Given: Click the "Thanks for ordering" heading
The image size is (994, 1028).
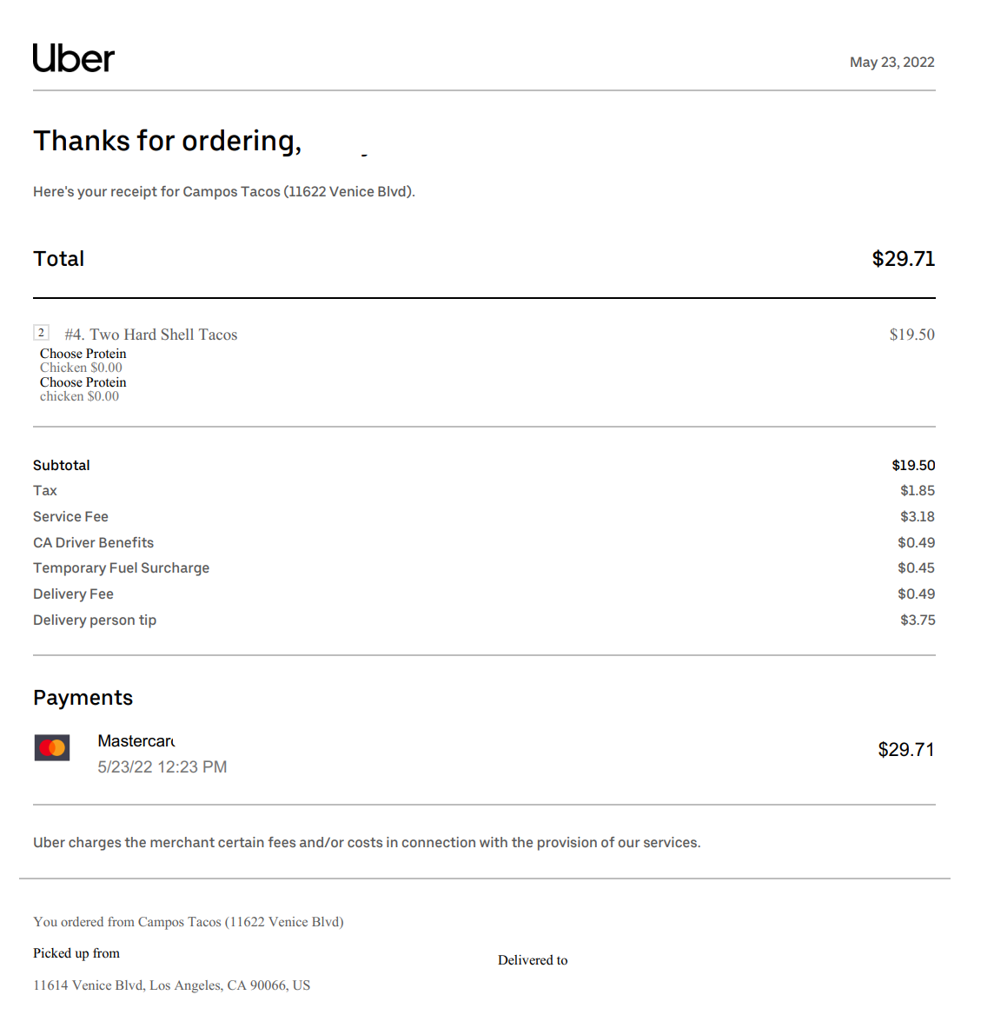Looking at the screenshot, I should click(x=168, y=141).
